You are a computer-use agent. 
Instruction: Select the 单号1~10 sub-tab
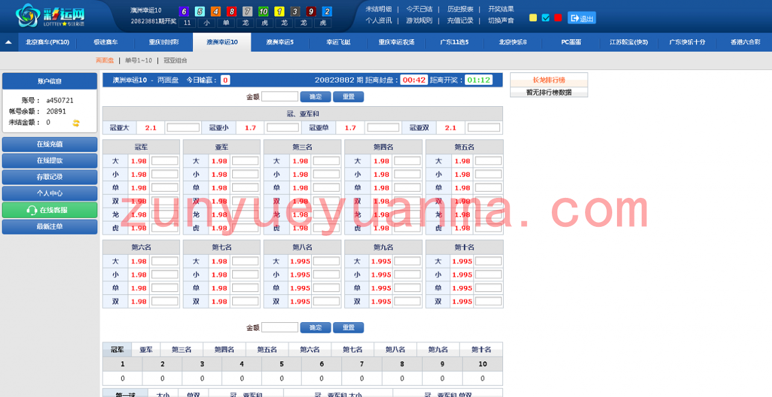click(139, 60)
